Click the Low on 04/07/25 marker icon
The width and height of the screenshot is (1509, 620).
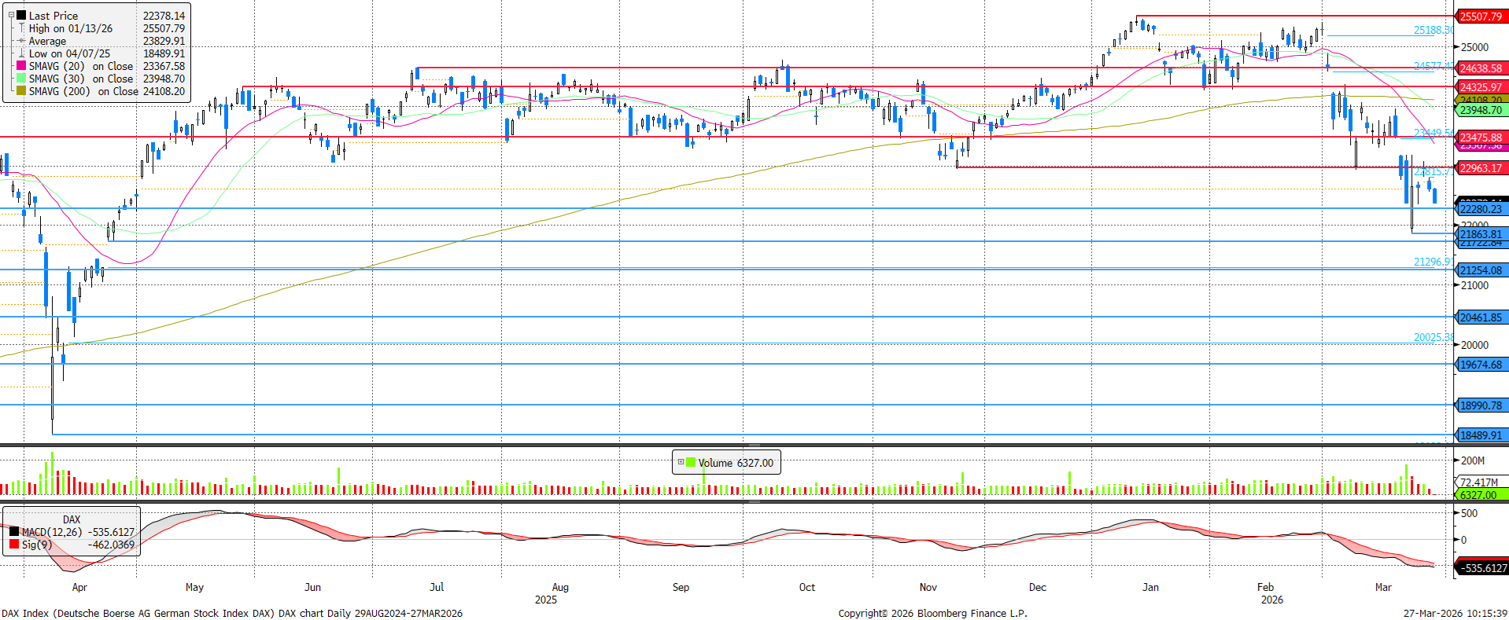(21, 53)
